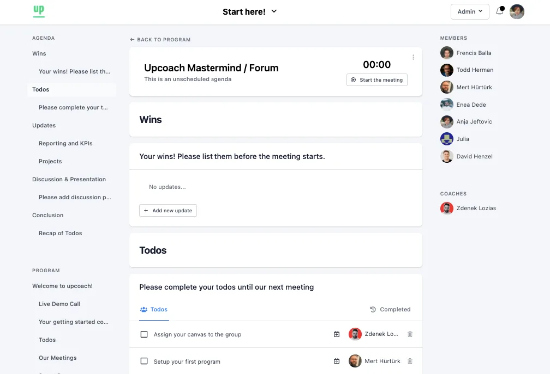Open the Admin dropdown

point(470,11)
